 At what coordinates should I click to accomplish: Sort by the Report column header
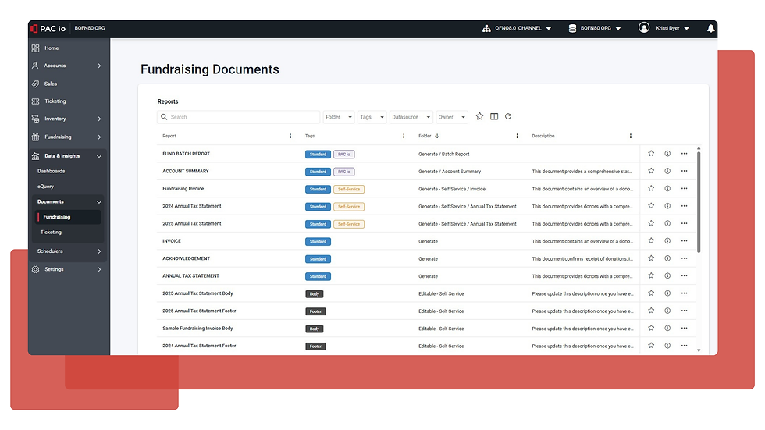[x=169, y=136]
